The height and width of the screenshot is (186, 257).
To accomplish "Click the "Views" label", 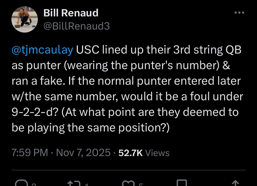I will click(157, 153).
